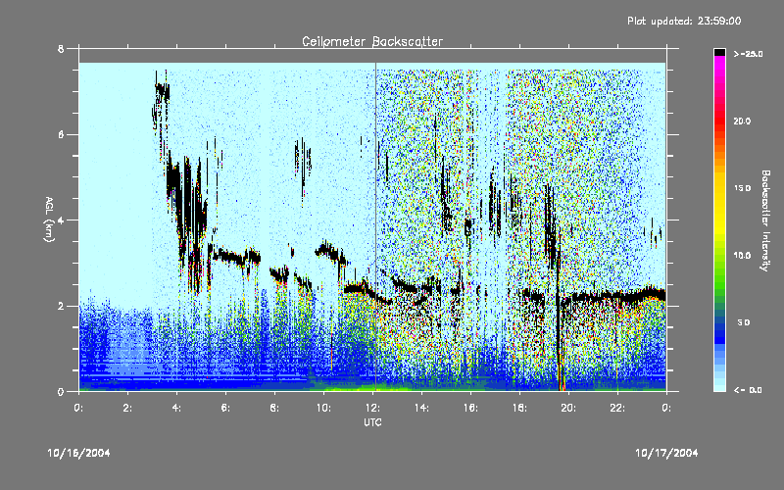Click the x-axis tick label '22:'
Screen dimensions: 784x490
[617, 408]
